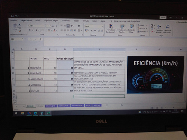Click Excluir in the Células group
187x140 pixels.
click(x=142, y=28)
